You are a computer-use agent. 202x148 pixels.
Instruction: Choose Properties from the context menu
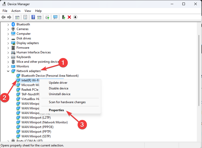coord(70,110)
